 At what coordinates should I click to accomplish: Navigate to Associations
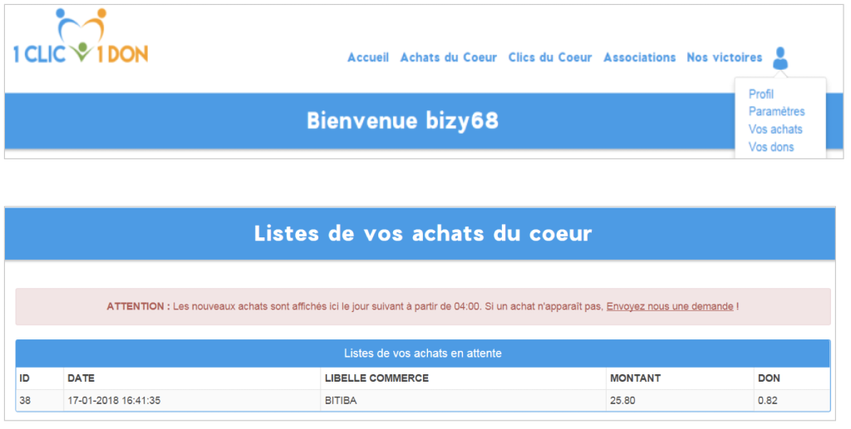click(x=639, y=57)
